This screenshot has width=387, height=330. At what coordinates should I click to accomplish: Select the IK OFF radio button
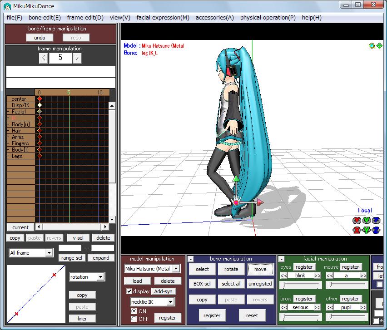134,319
